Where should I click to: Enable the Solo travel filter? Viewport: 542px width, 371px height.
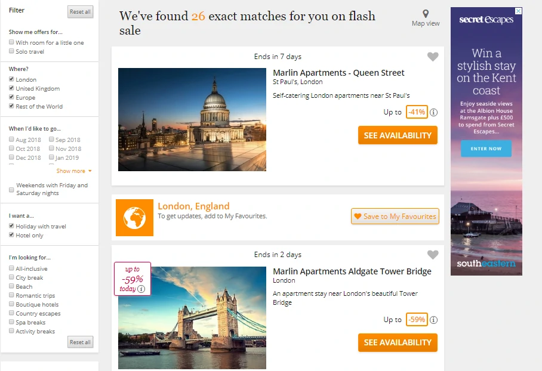point(12,51)
